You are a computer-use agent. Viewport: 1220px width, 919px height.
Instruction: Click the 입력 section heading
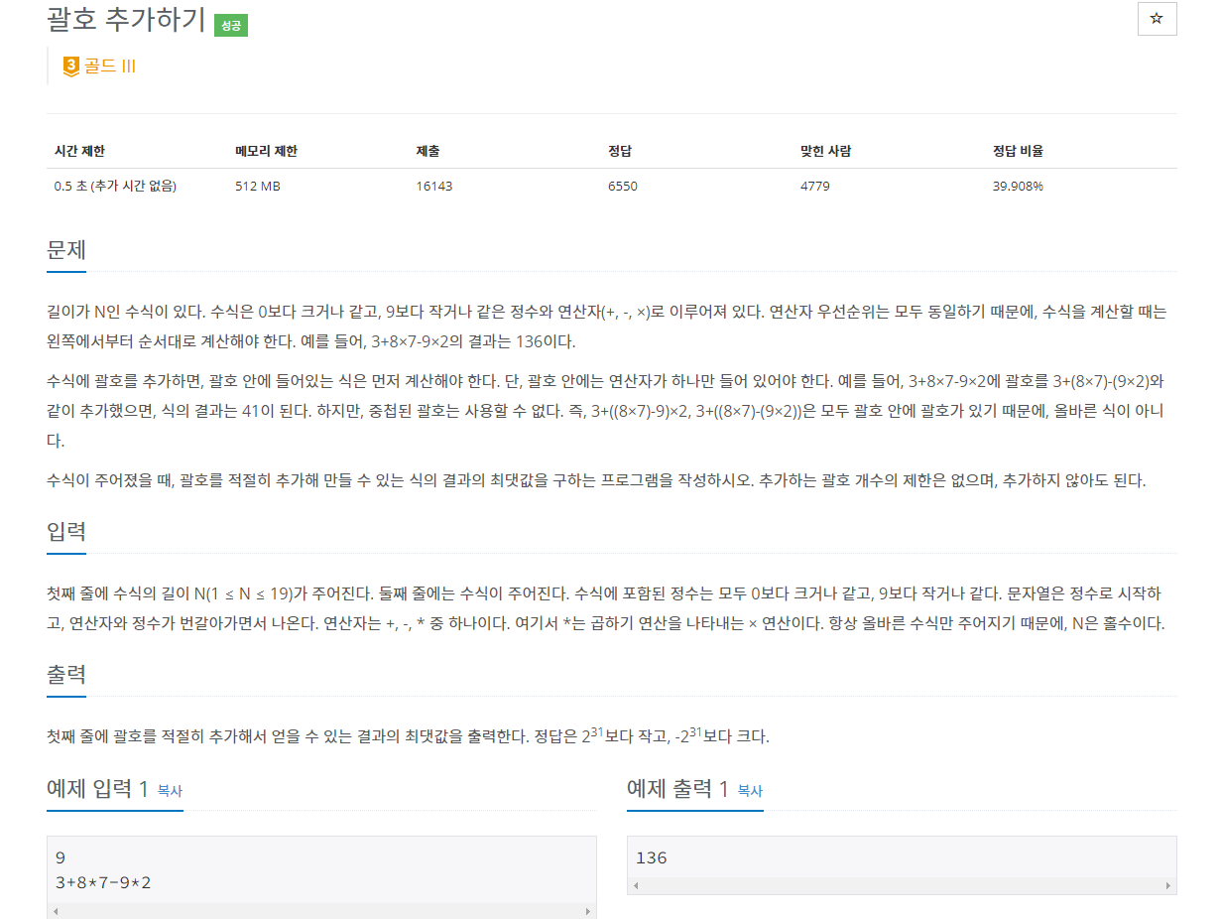point(66,532)
